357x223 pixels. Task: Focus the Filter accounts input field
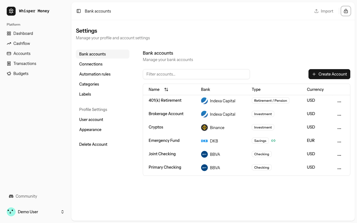(196, 74)
